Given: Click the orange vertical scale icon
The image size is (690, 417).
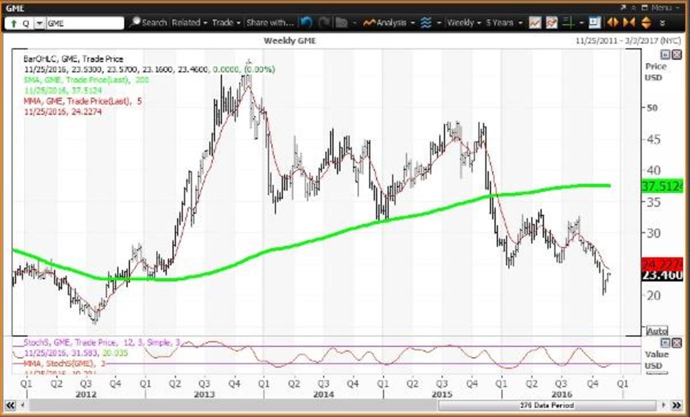Looking at the screenshot, I should 646,23.
